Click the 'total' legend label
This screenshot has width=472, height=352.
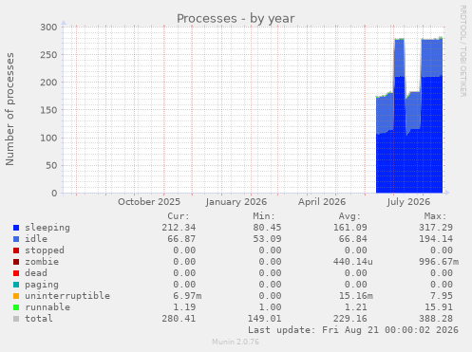coord(39,319)
